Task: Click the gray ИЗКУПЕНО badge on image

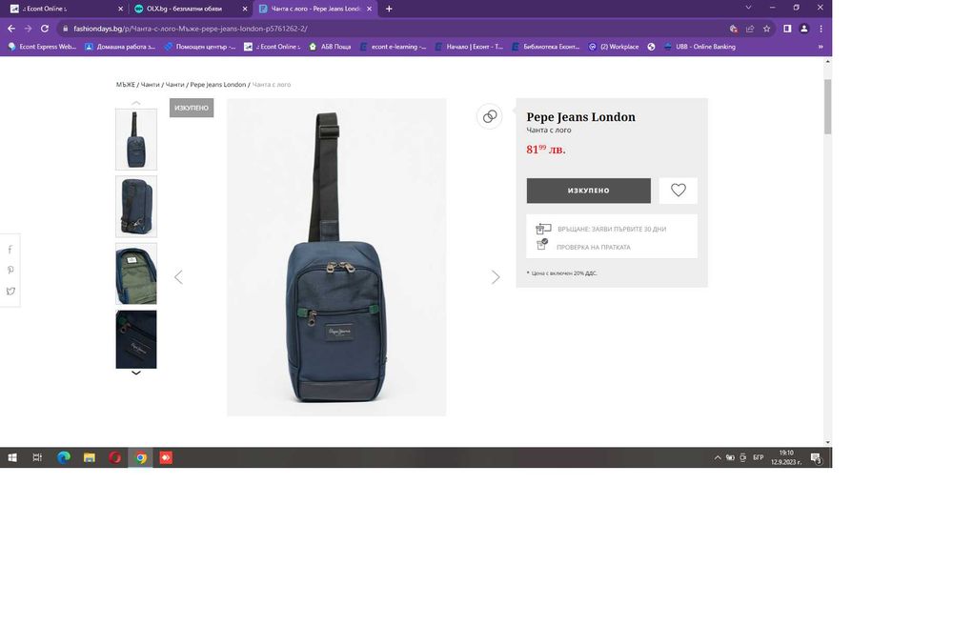Action: pyautogui.click(x=192, y=108)
